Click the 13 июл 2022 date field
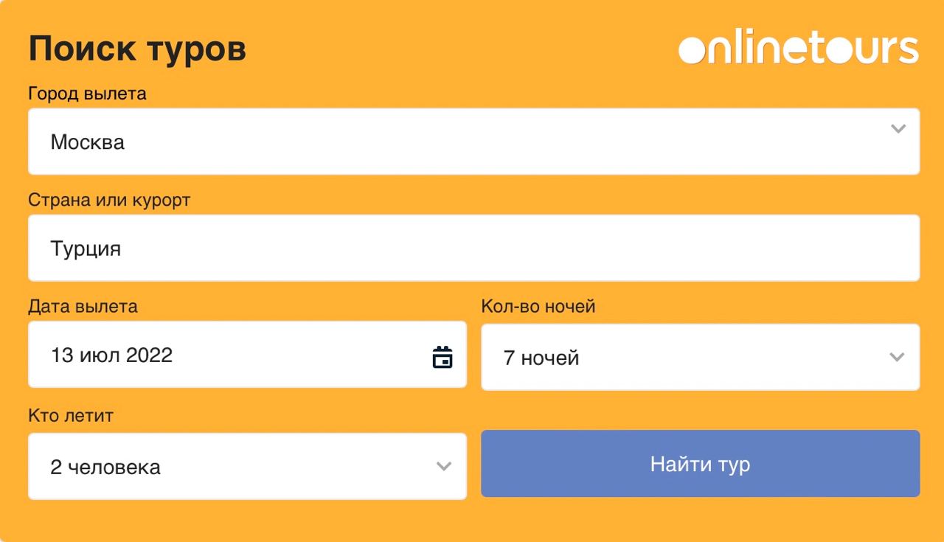 click(248, 354)
